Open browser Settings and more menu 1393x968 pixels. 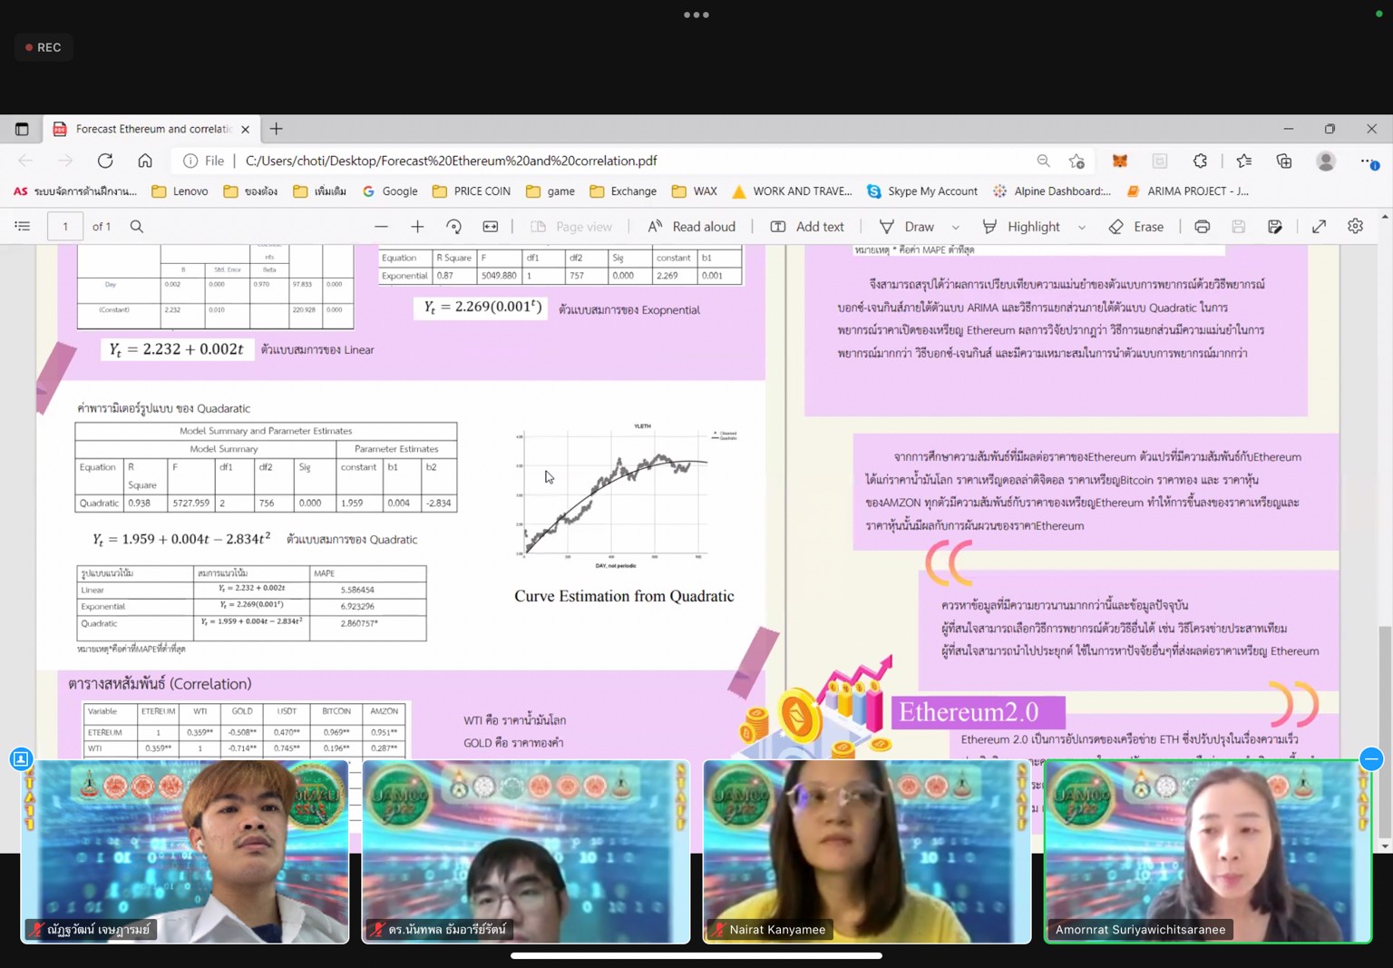coord(1369,161)
